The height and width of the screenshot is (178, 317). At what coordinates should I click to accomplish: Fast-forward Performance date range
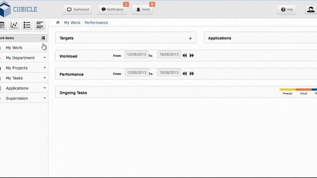pos(192,74)
